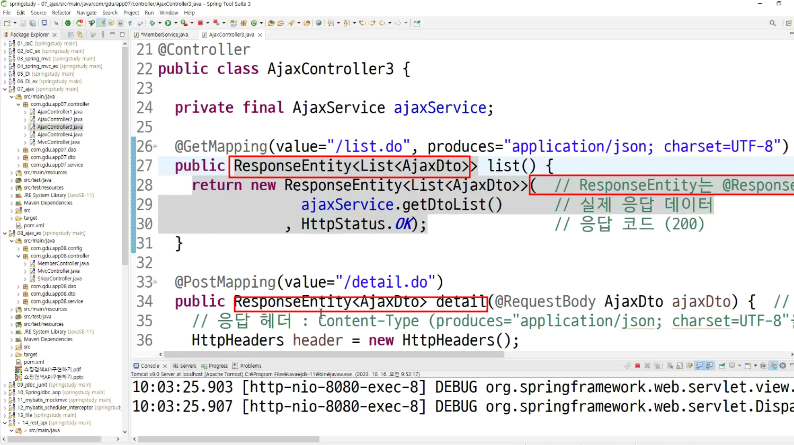Toggle Block Selection mode icon
Screen dimensions: 794x445
coord(121,23)
